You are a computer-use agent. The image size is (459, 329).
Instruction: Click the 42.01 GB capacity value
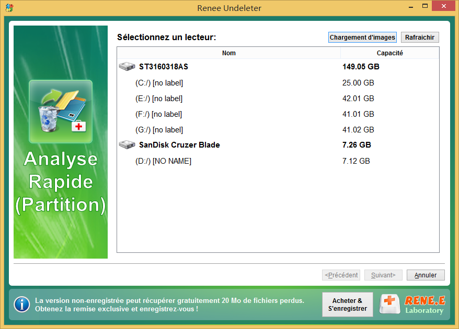[358, 99]
